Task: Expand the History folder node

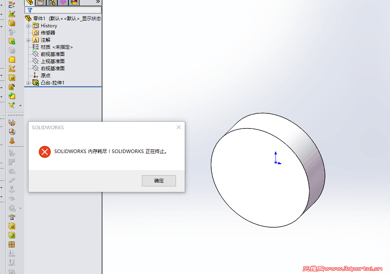Action: [x=29, y=26]
